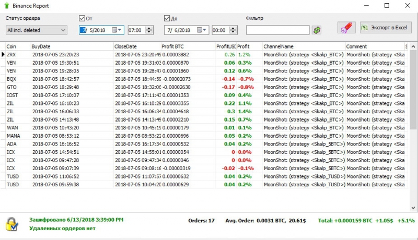Click buy date 2018-07-05 19:30:51
The image size is (418, 240).
point(56,63)
